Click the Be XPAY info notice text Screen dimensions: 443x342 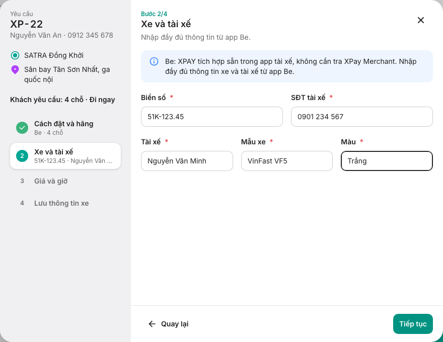pos(291,66)
